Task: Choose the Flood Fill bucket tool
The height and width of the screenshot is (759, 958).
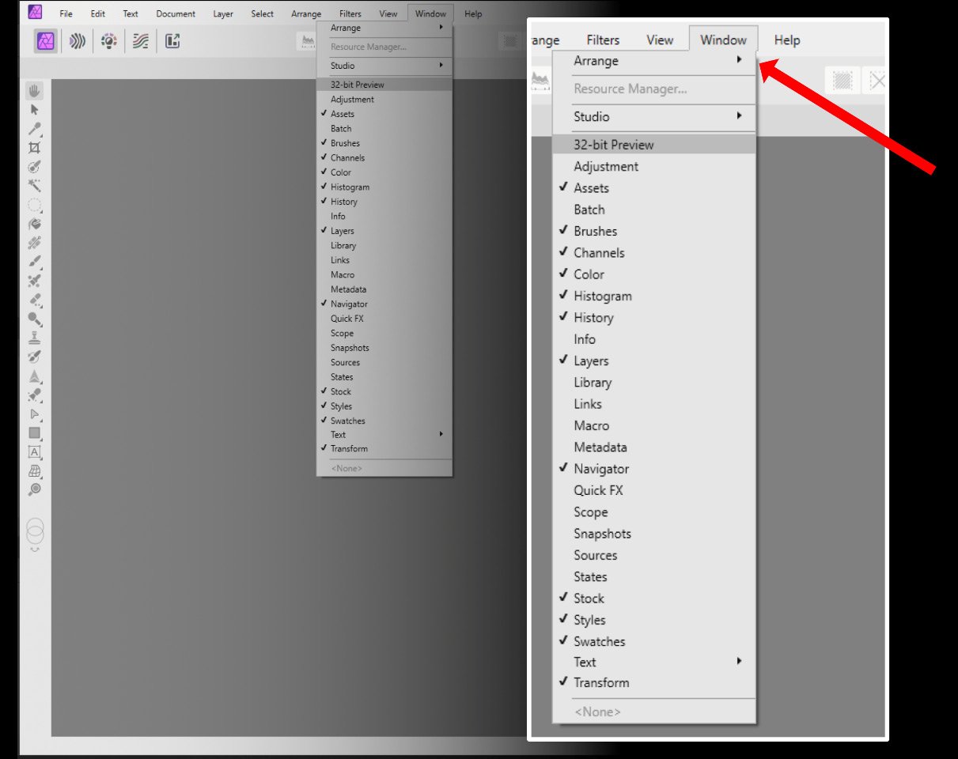Action: (35, 224)
